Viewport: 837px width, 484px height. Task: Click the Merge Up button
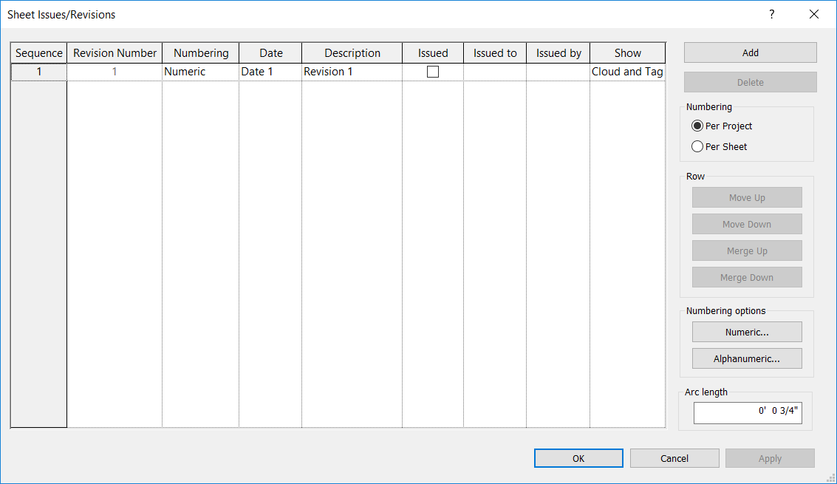[747, 250]
